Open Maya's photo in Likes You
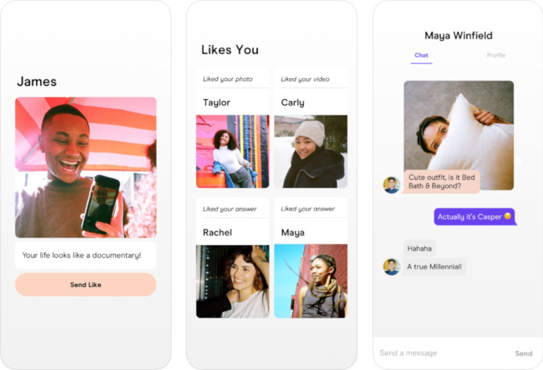Image resolution: width=543 pixels, height=370 pixels. [311, 281]
